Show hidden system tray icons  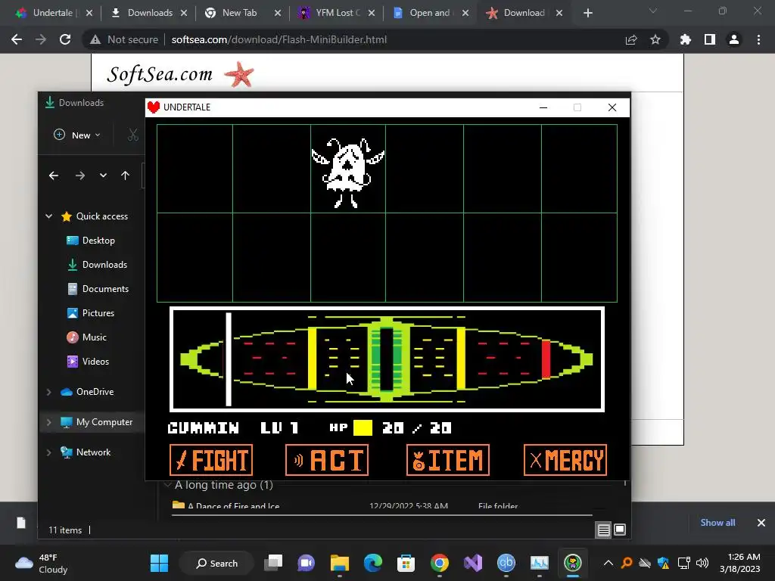coord(608,563)
